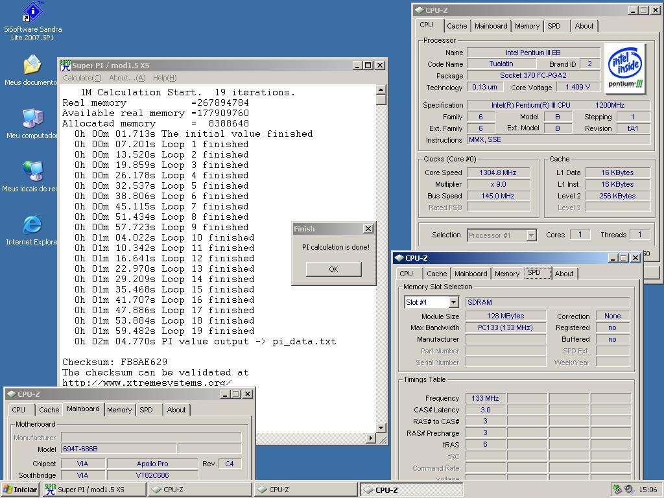Close the Finish dialog
Viewport: 664px width, 498px height.
pos(368,229)
